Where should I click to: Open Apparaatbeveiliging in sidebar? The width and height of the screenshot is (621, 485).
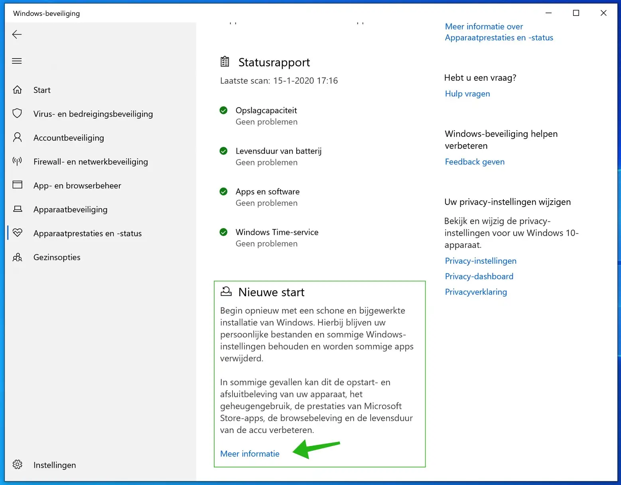(70, 209)
